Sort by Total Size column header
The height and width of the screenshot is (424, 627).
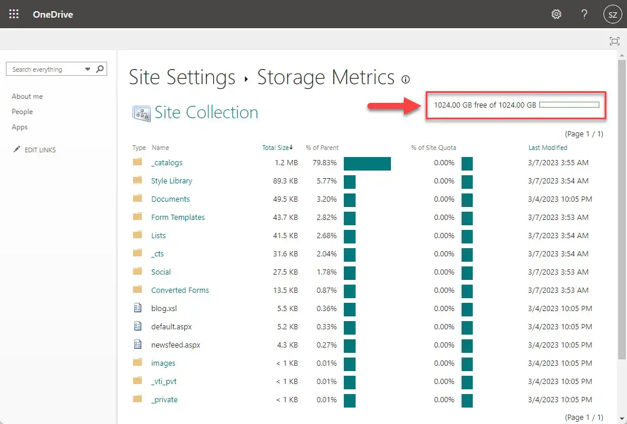[x=276, y=148]
